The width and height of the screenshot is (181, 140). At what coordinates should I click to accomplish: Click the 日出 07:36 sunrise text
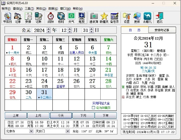tap(16, 122)
